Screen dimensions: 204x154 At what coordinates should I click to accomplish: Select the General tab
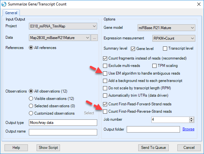[x=11, y=13]
